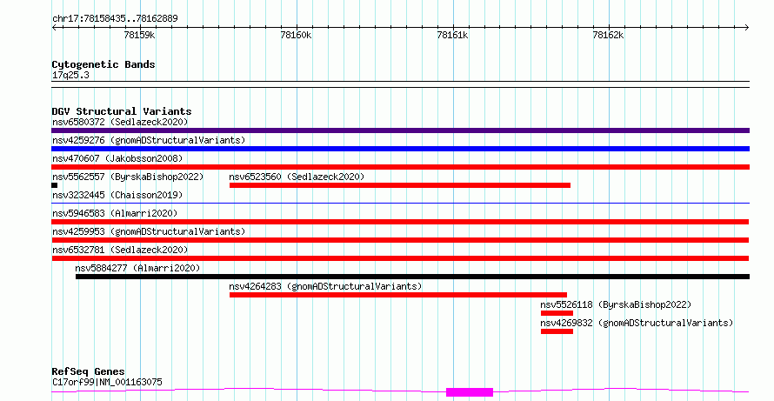Select the red nsv470607 variant bar

(400, 167)
